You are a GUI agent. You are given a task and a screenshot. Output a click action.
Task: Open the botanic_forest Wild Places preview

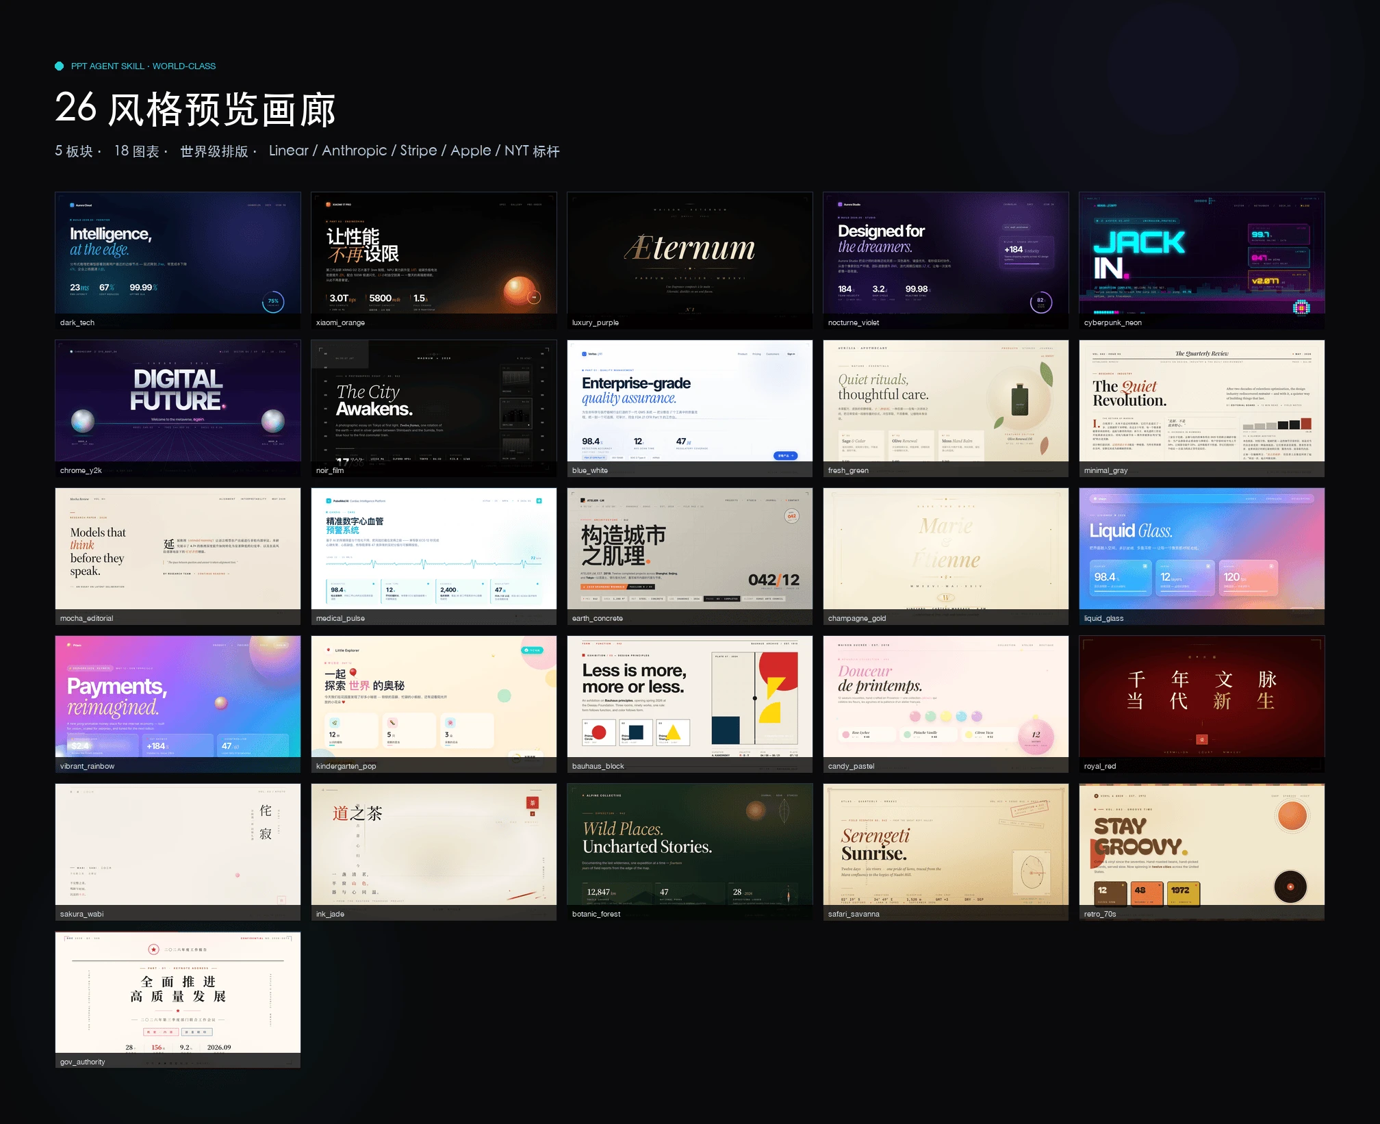pos(690,852)
